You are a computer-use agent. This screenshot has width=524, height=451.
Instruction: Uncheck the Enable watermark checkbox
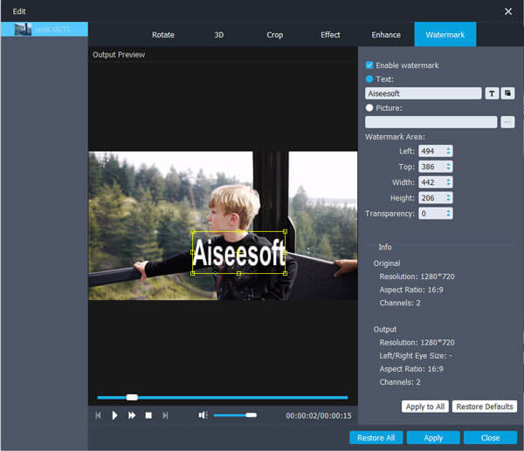(369, 65)
